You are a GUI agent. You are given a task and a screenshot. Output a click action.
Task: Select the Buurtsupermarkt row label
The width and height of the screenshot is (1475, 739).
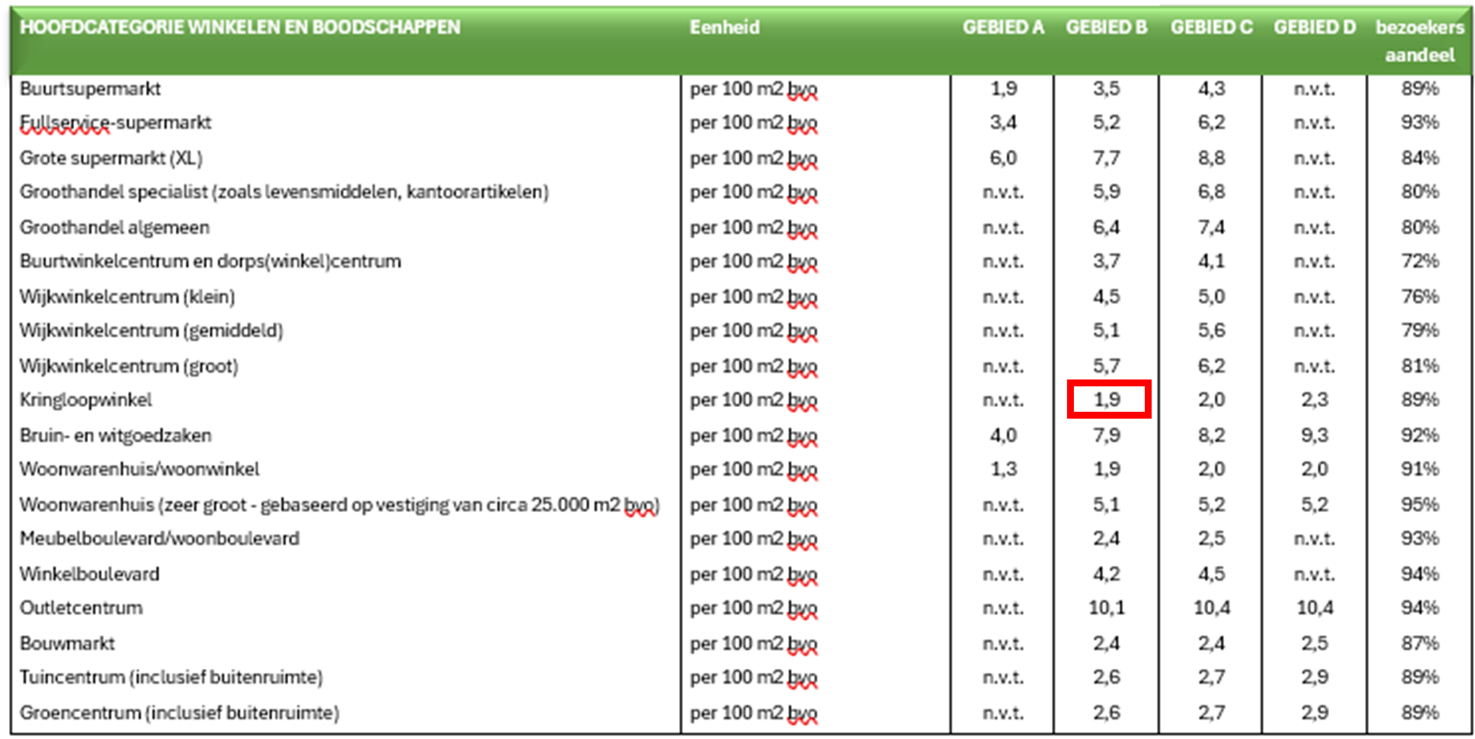click(90, 89)
